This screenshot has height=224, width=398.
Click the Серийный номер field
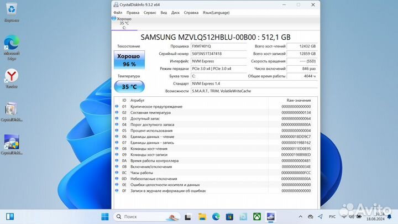pyautogui.click(x=218, y=54)
